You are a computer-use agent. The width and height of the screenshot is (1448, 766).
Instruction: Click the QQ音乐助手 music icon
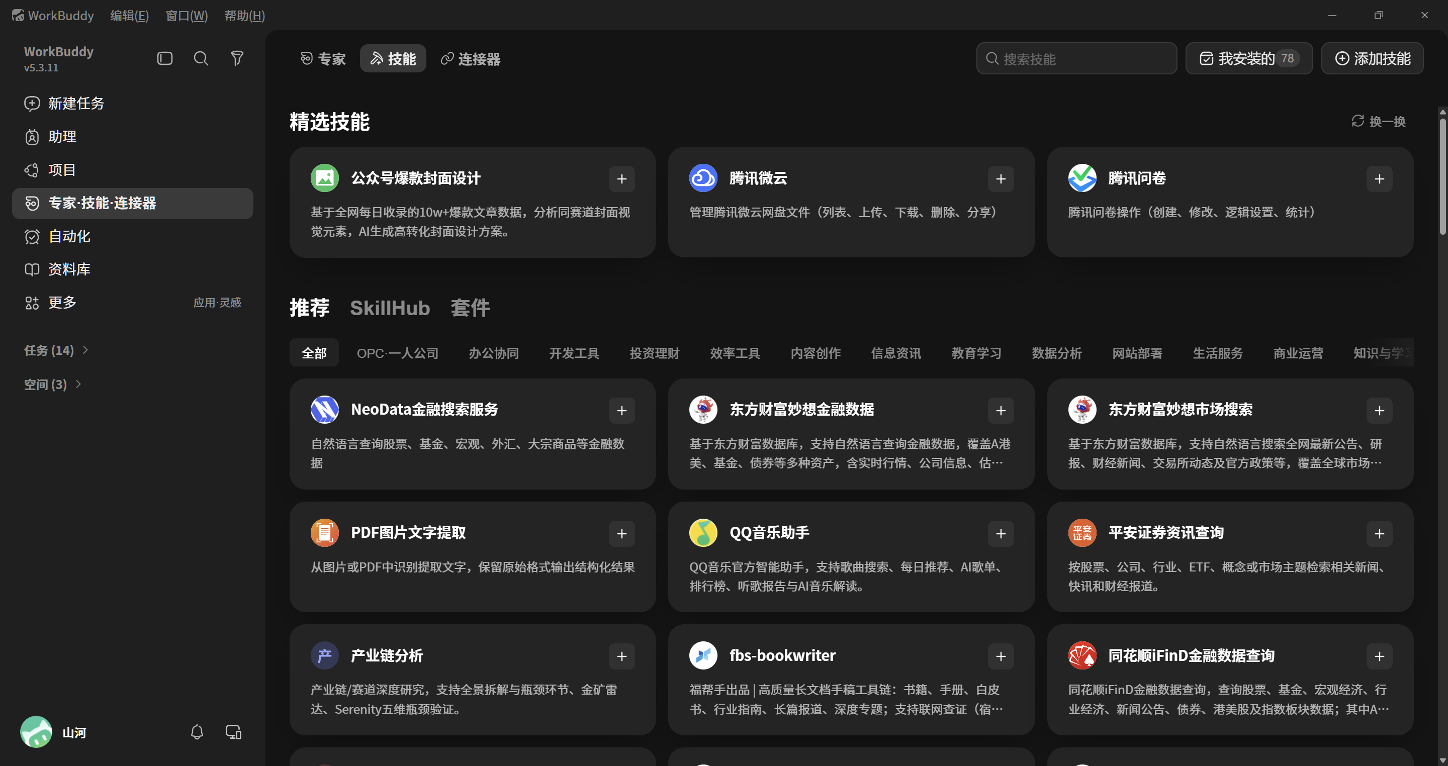click(703, 533)
